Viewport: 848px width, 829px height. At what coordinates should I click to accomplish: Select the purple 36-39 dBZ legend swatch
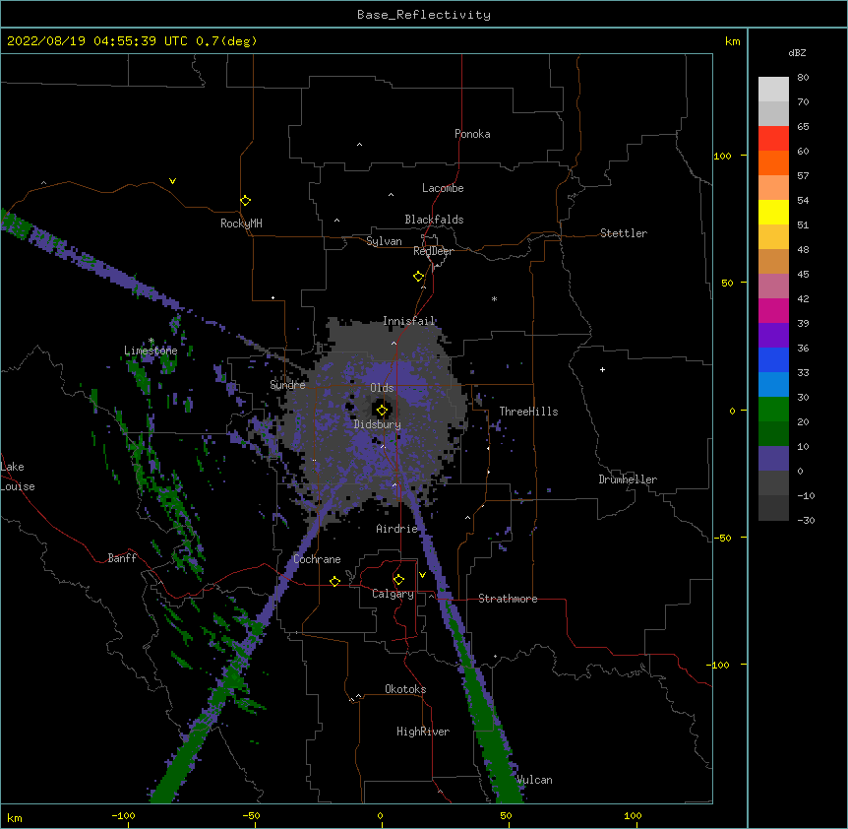773,335
